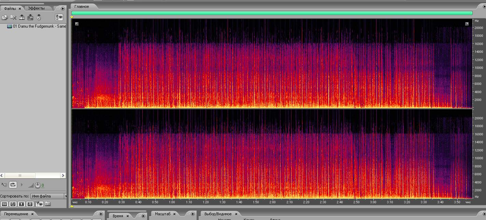Click the 20000 label on lower frequency ruler

(478, 118)
